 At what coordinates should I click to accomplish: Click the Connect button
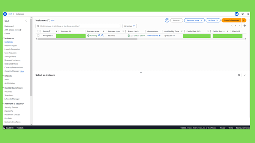point(177,21)
